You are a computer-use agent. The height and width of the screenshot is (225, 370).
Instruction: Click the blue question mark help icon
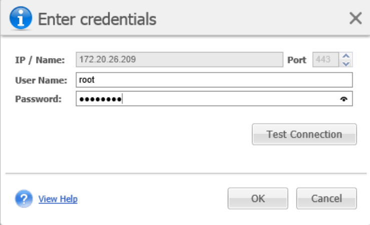coord(24,199)
